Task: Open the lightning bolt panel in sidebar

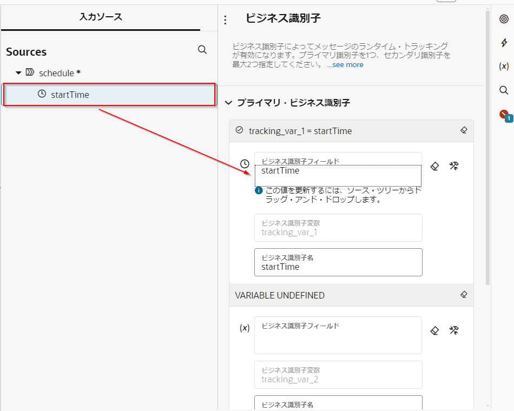Action: point(504,43)
